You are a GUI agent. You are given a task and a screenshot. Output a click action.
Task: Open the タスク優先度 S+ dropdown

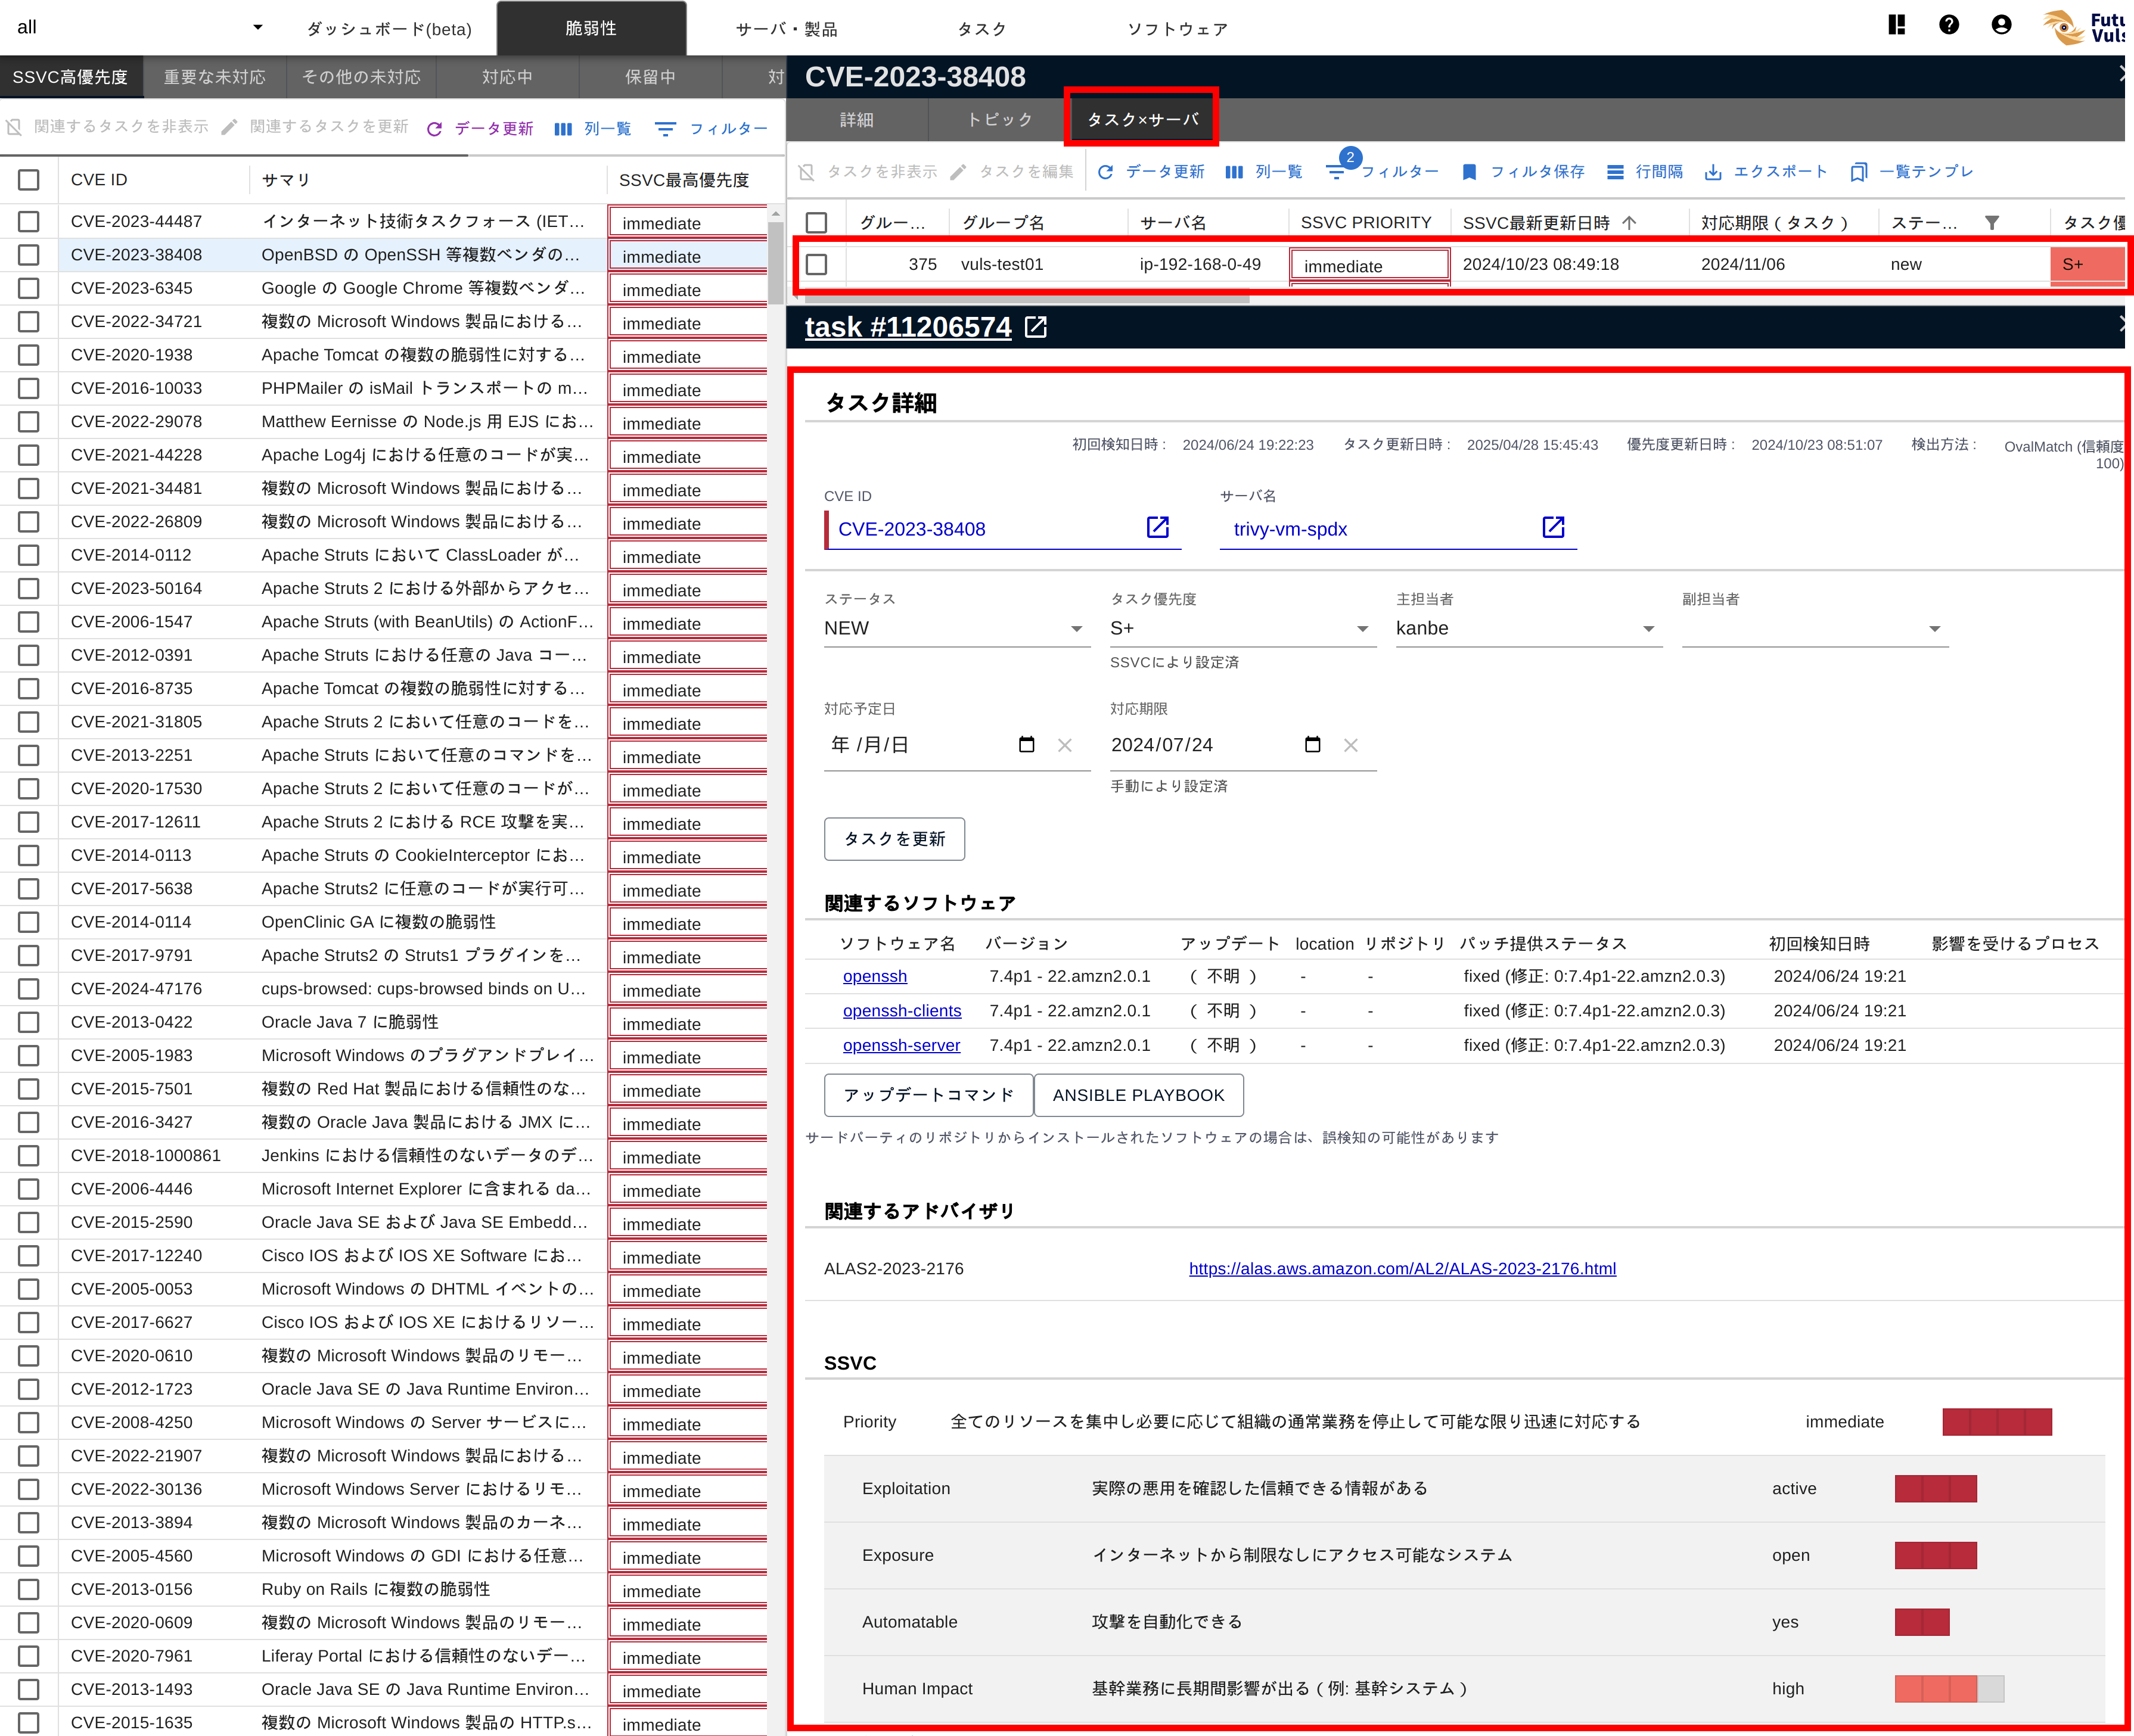pos(1242,628)
